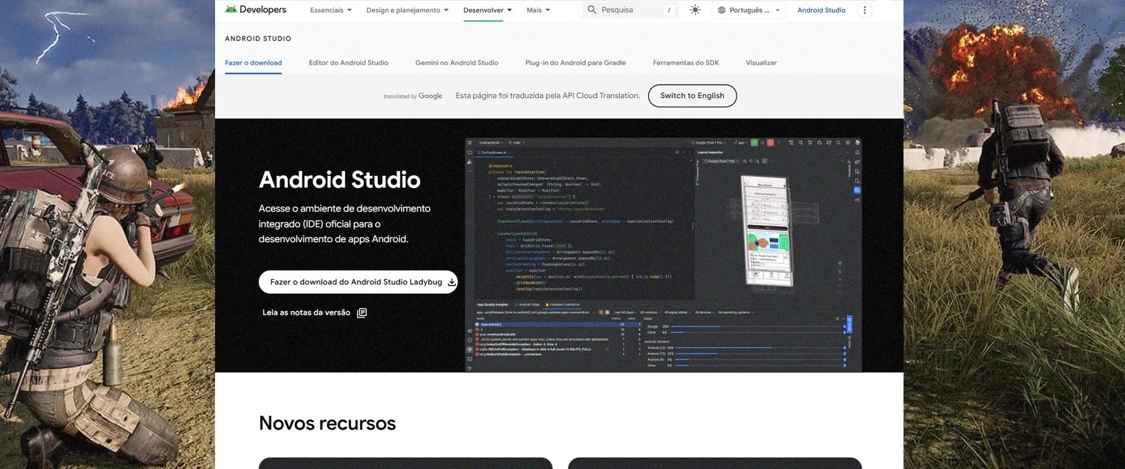The image size is (1125, 469).
Task: Open Ferramentas do SDK tab
Action: pos(686,63)
